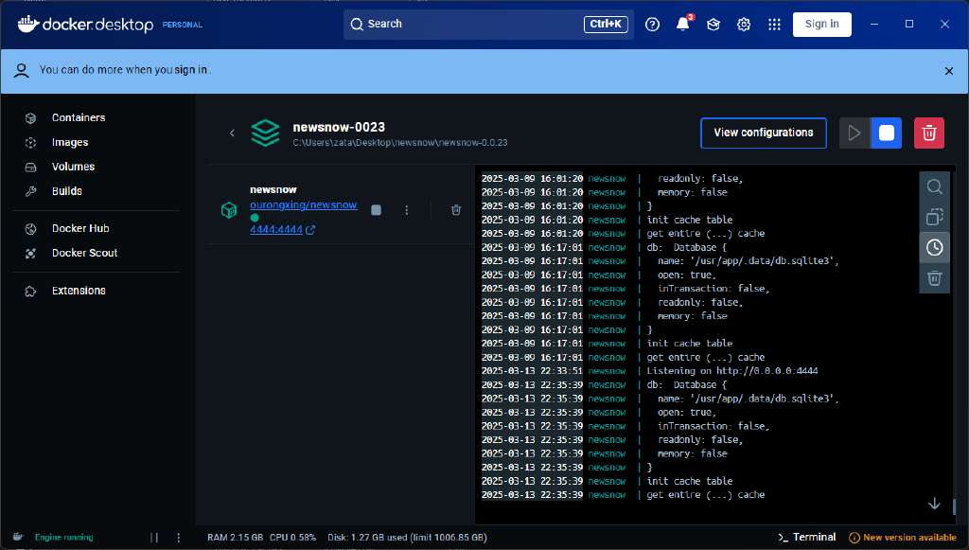
Task: Click the newsnow-0023 stack icon
Action: pos(265,133)
